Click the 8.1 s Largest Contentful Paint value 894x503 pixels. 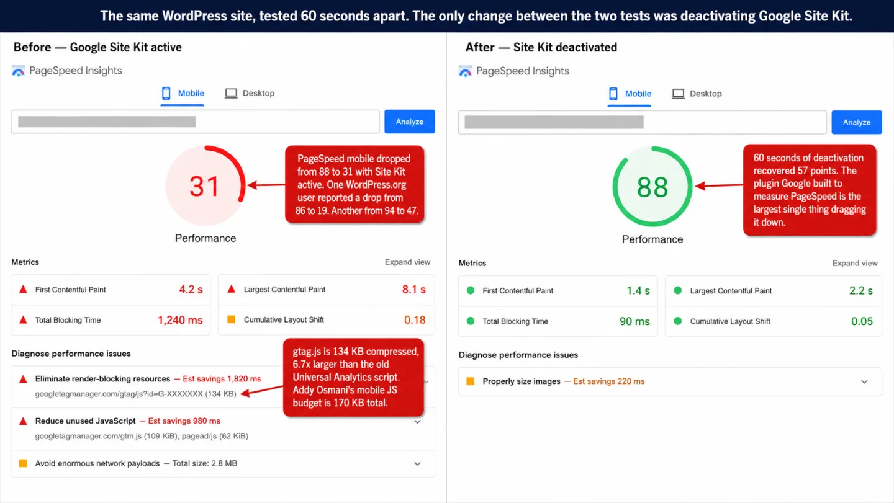click(413, 289)
